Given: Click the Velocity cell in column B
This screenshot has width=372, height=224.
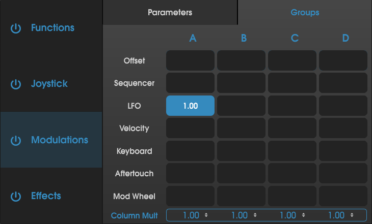Looking at the screenshot, I should [241, 128].
